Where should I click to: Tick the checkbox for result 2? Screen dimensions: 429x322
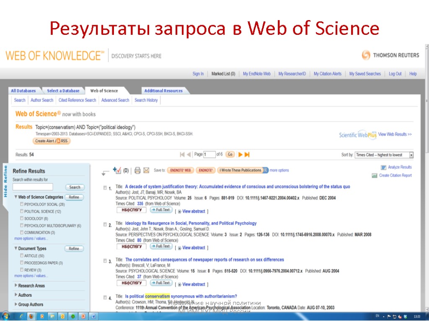[105, 225]
